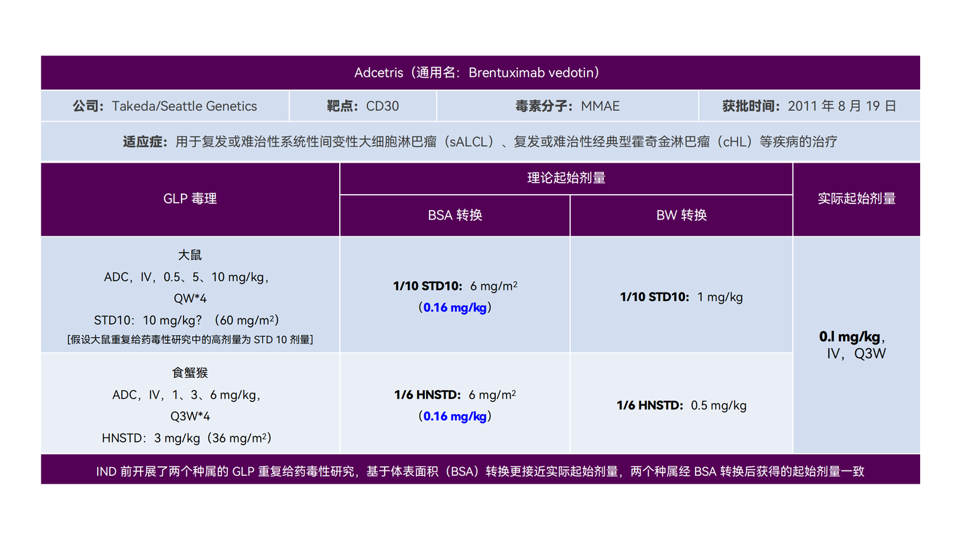Viewport: 965px width, 542px height.
Task: Click the target cell CD30
Action: [x=363, y=106]
